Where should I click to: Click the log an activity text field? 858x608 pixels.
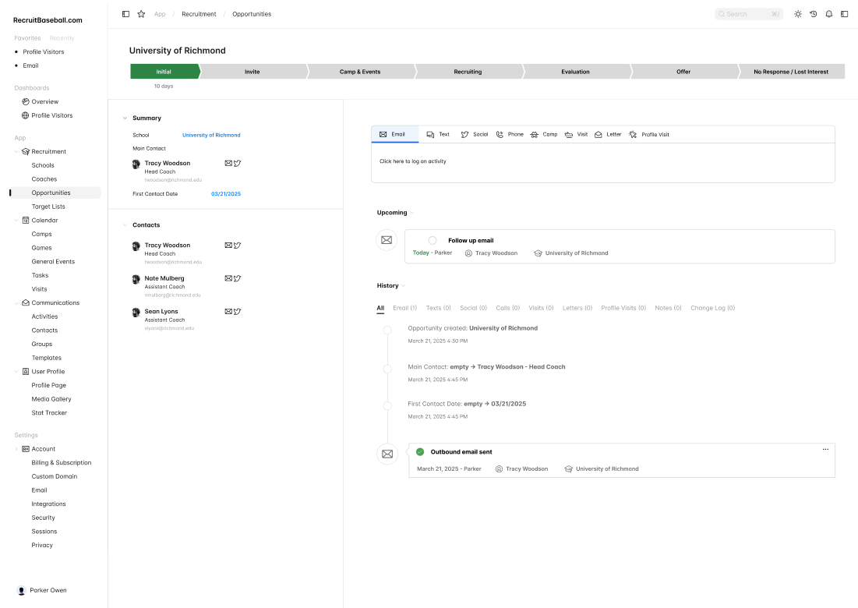pos(602,162)
